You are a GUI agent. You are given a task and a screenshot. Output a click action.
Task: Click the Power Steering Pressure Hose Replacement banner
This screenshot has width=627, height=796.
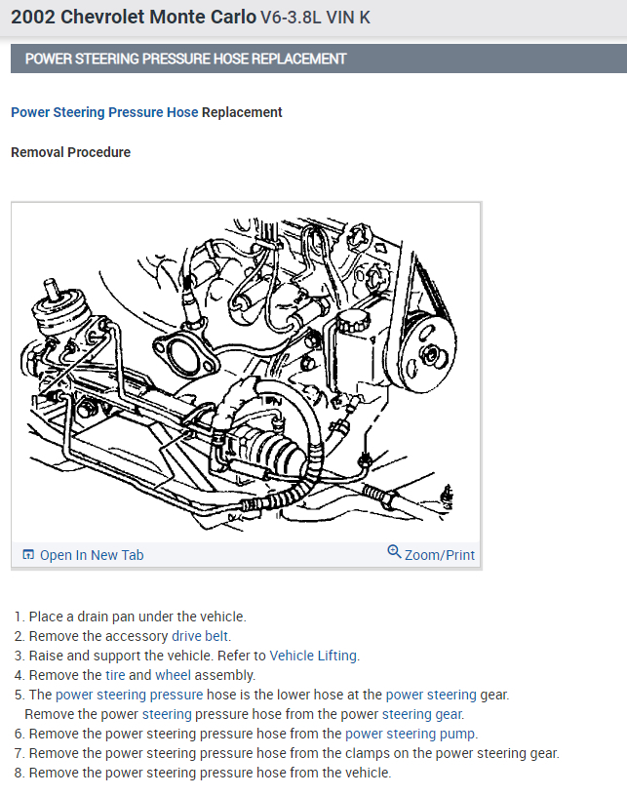pos(319,59)
